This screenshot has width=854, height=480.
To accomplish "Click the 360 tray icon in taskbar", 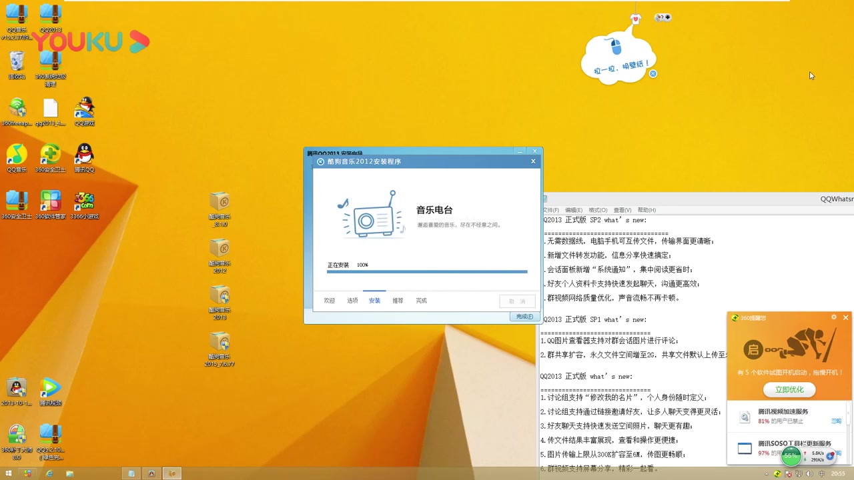I will point(777,474).
